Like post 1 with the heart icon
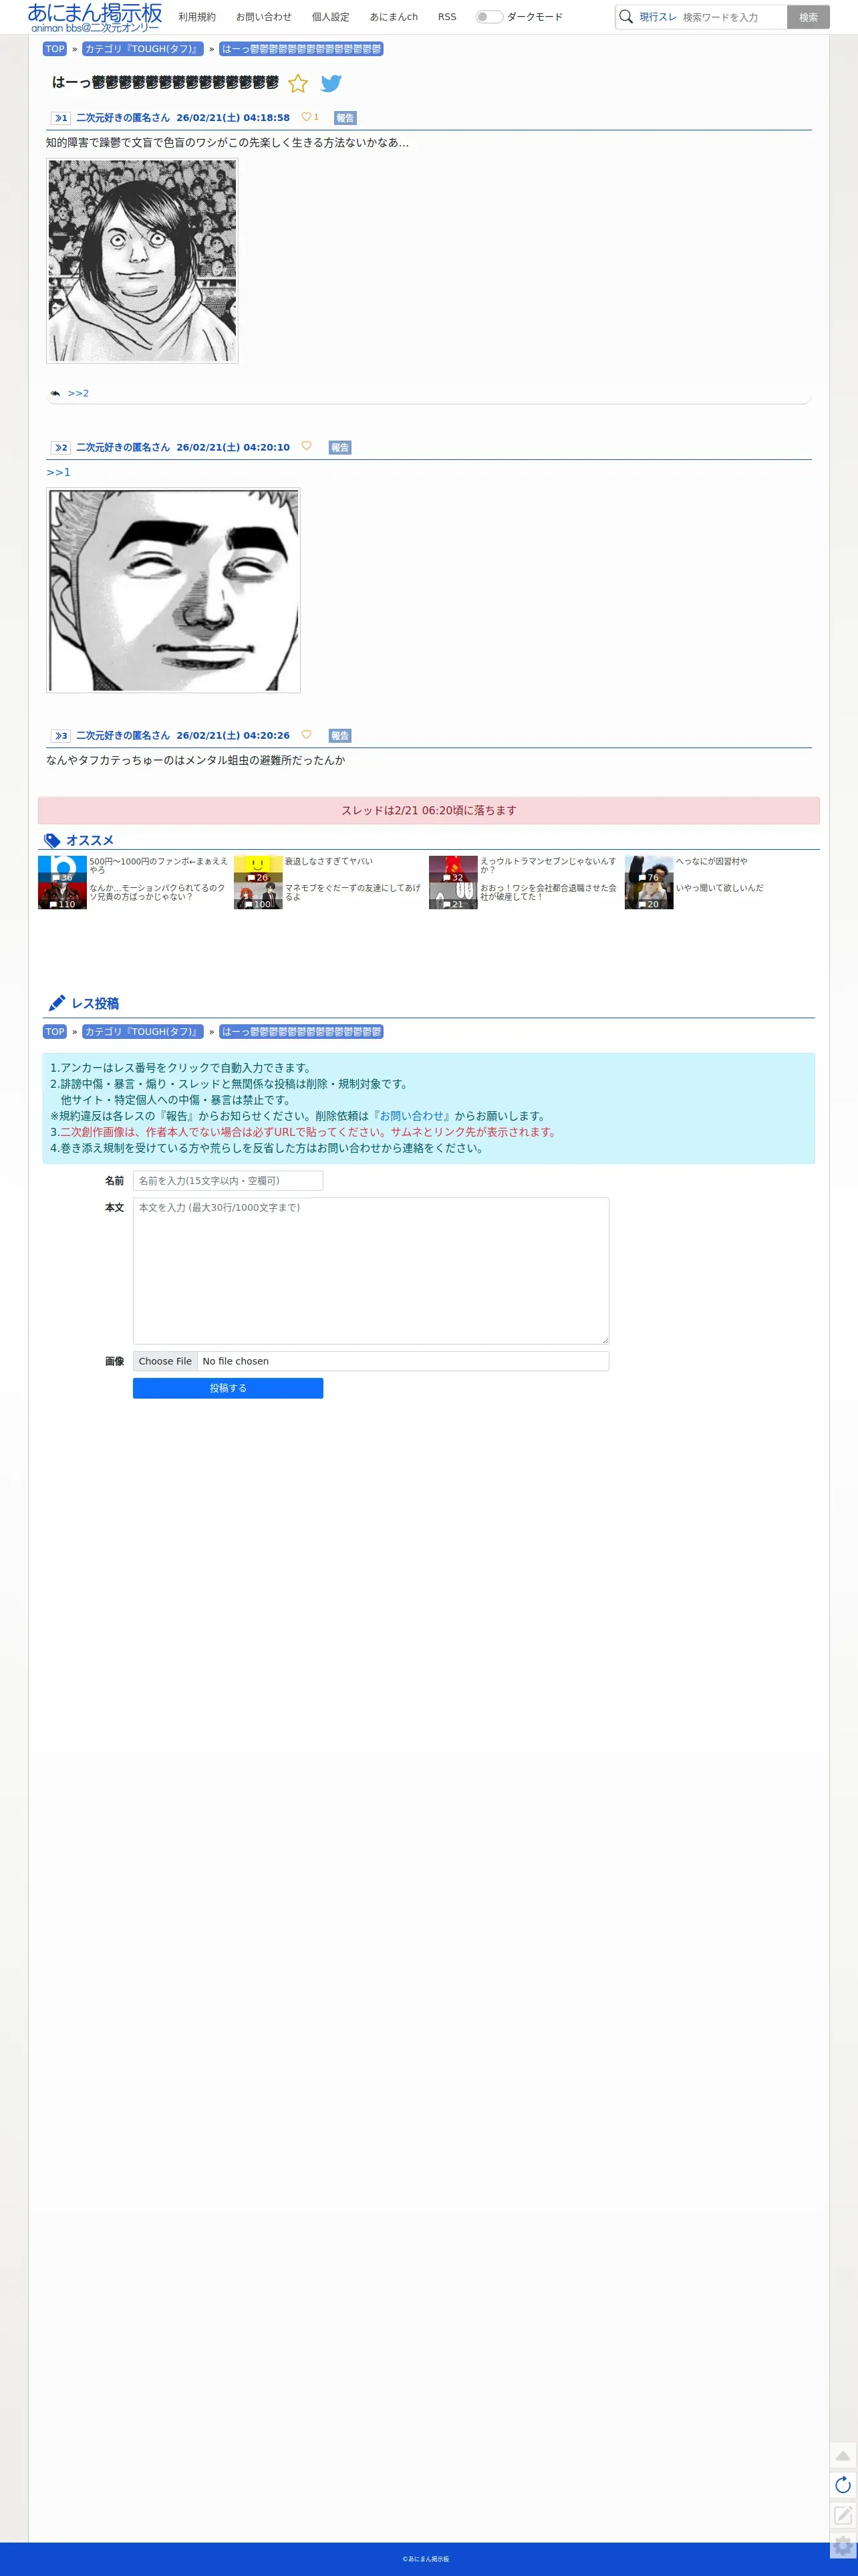 click(306, 117)
